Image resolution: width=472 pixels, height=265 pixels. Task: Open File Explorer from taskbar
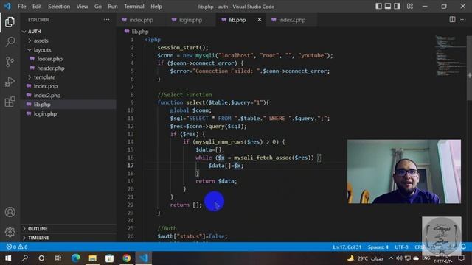(92, 258)
